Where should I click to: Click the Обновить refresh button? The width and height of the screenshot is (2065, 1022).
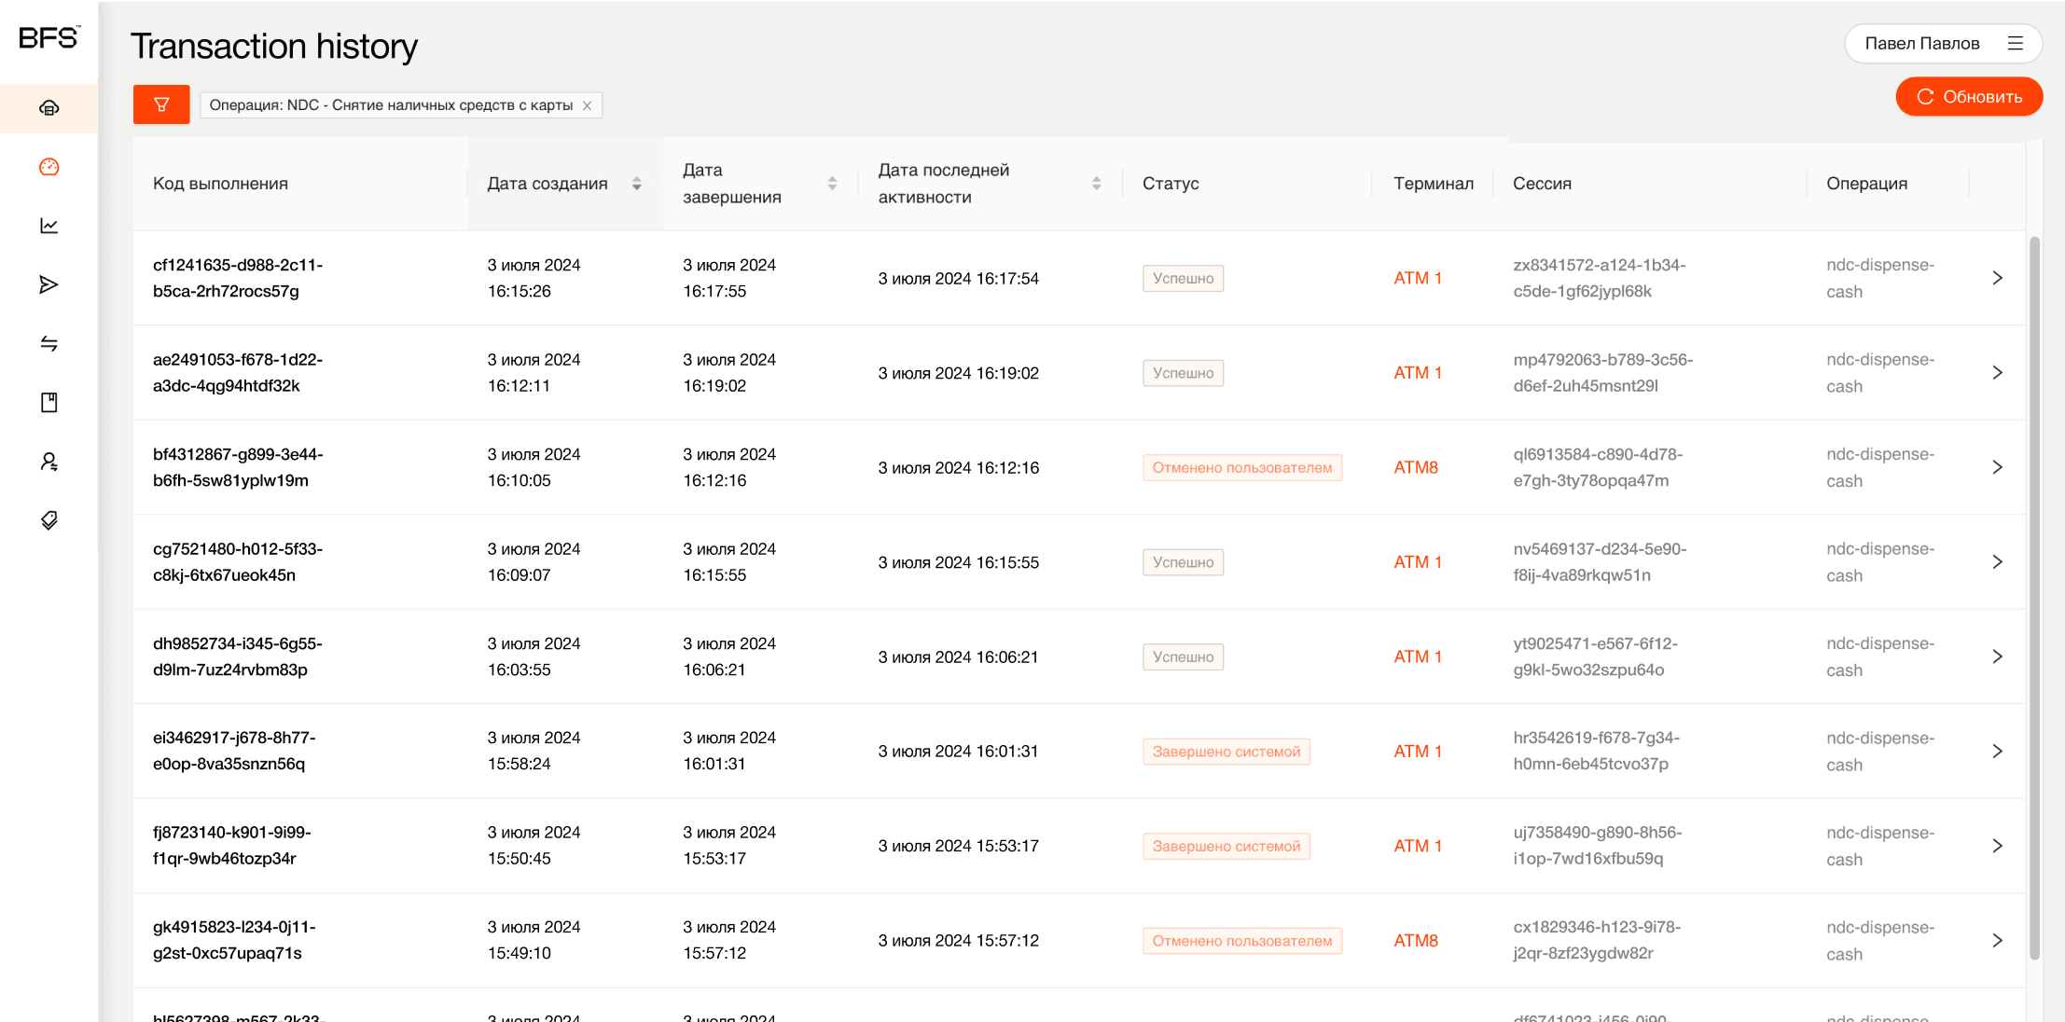click(1969, 97)
